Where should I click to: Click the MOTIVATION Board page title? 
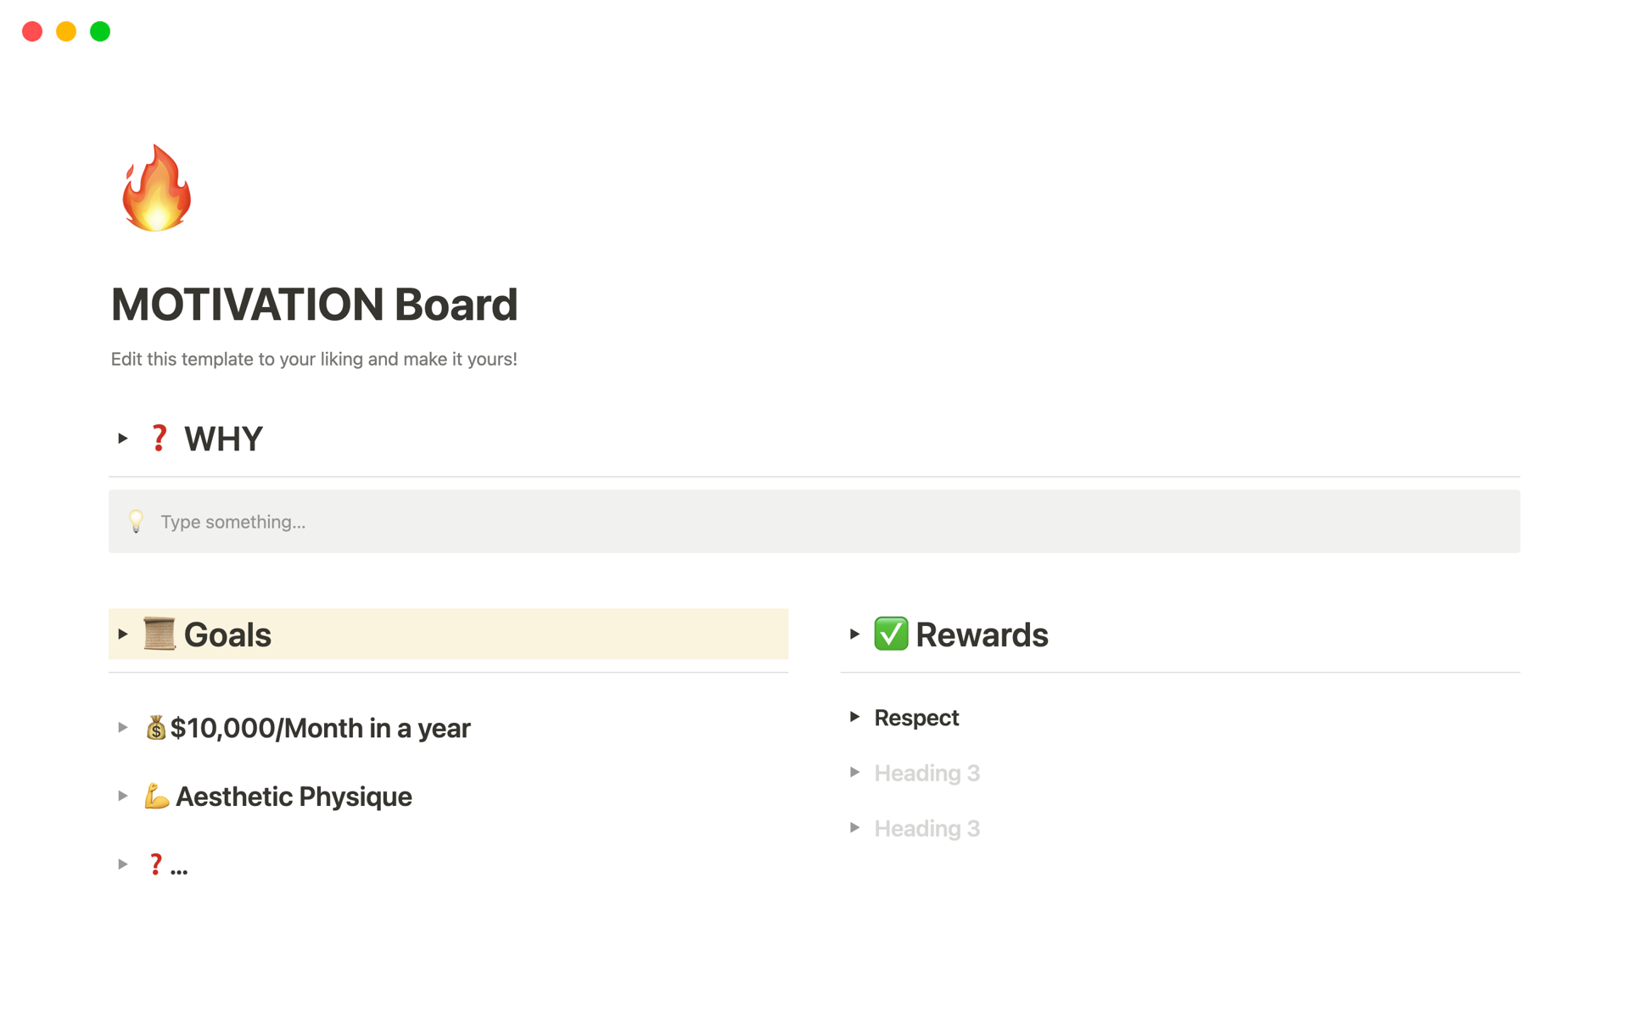coord(314,304)
